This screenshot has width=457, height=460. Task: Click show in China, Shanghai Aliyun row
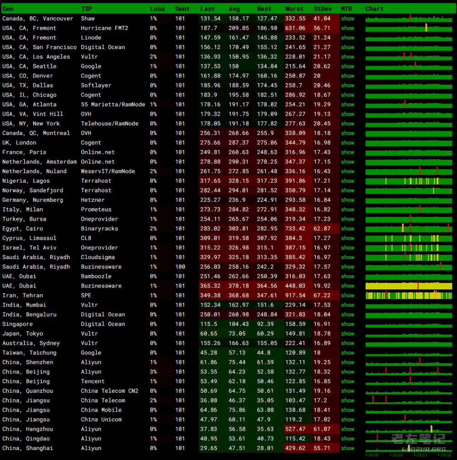(x=347, y=449)
